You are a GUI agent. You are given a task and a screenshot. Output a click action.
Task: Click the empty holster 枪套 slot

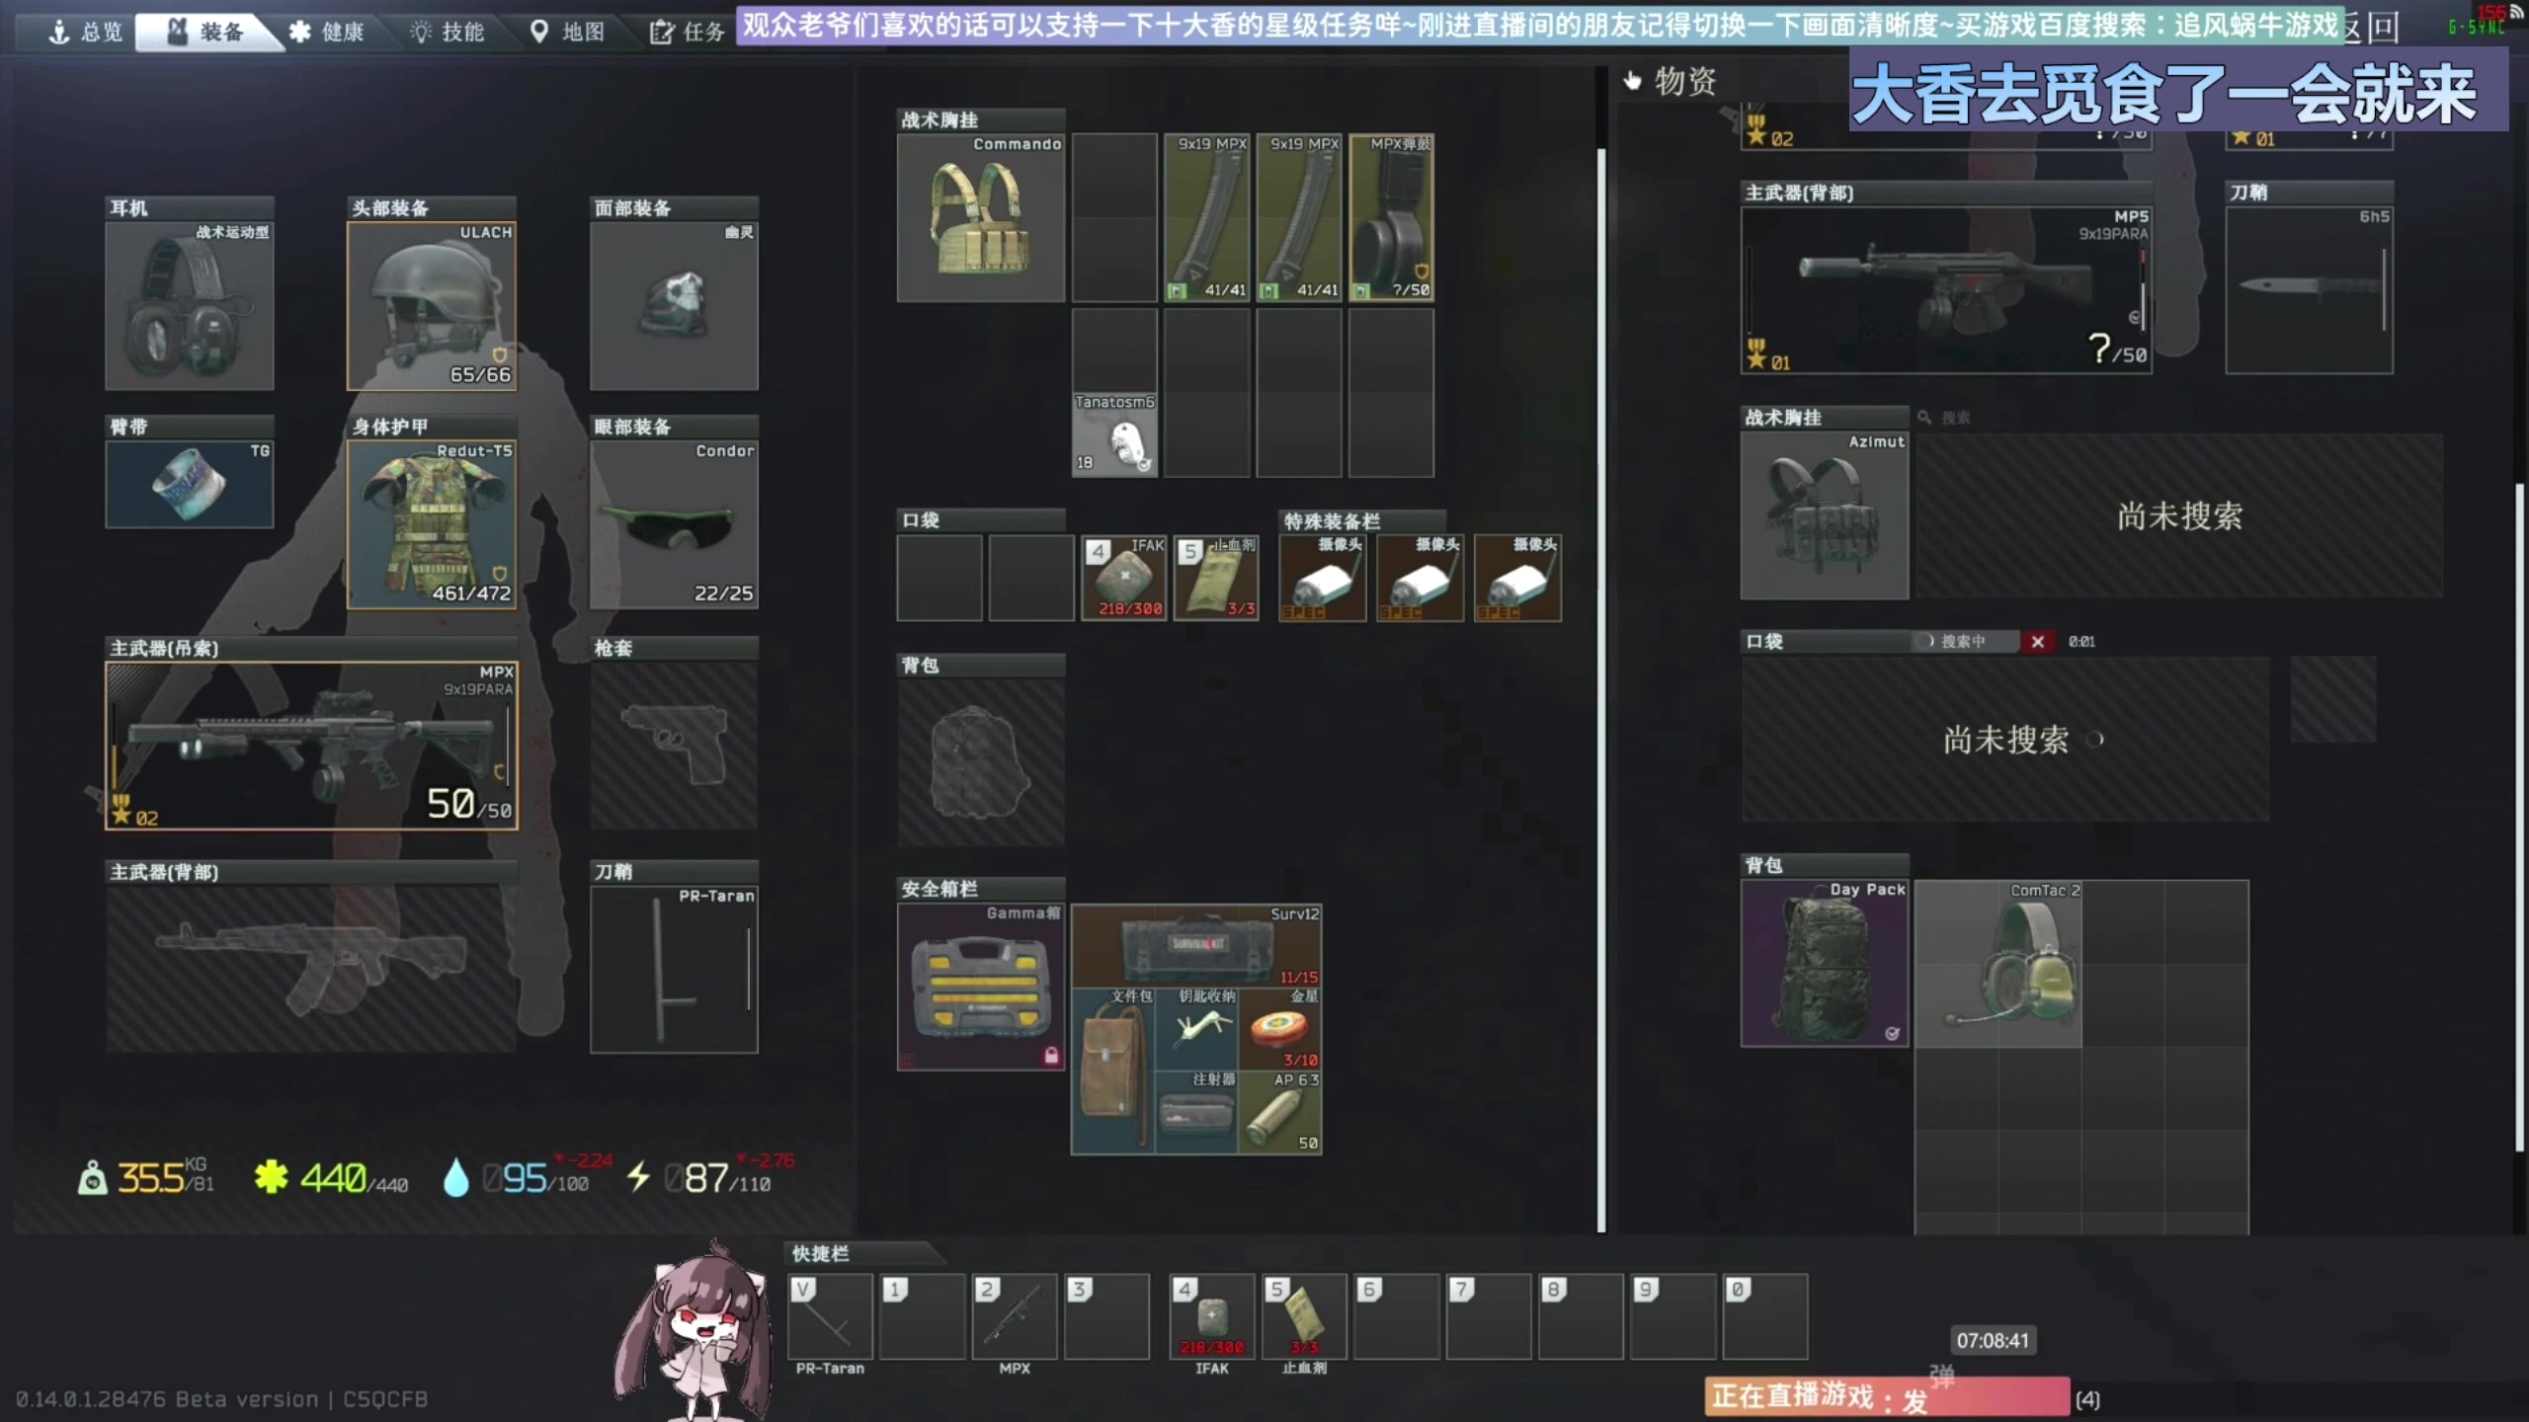[674, 746]
